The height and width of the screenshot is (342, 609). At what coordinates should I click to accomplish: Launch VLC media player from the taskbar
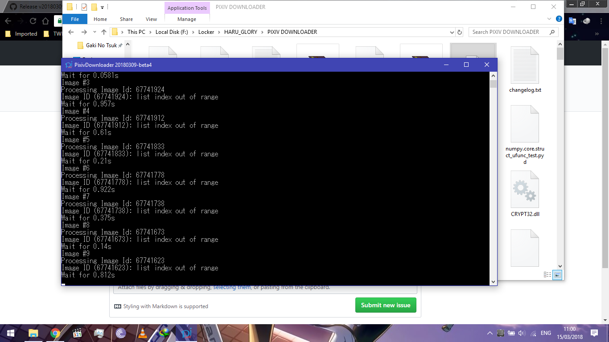point(143,333)
